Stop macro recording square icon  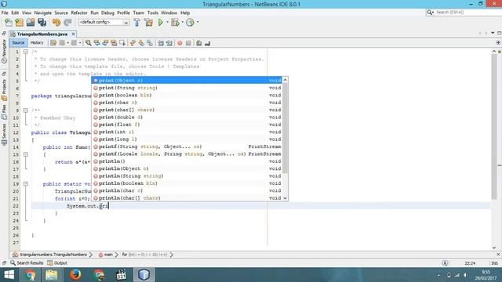[188, 43]
